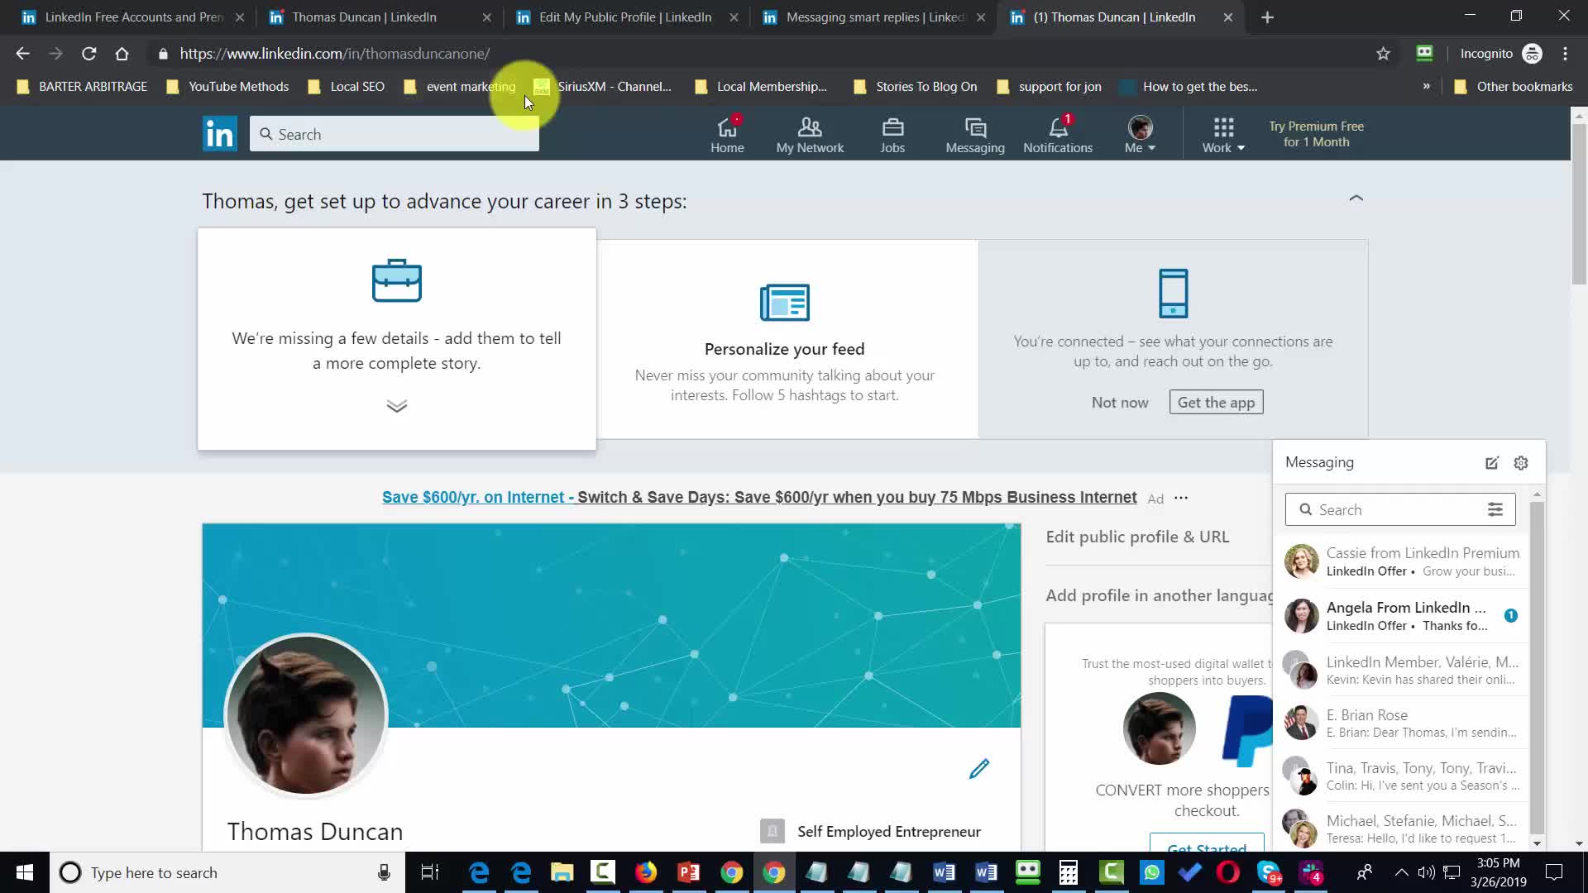
Task: Open Firefox from taskbar
Action: pos(646,872)
